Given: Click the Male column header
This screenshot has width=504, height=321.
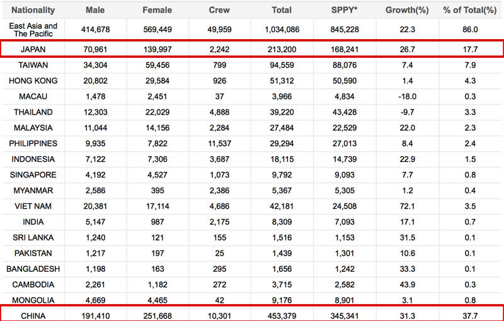Looking at the screenshot, I should 95,10.
